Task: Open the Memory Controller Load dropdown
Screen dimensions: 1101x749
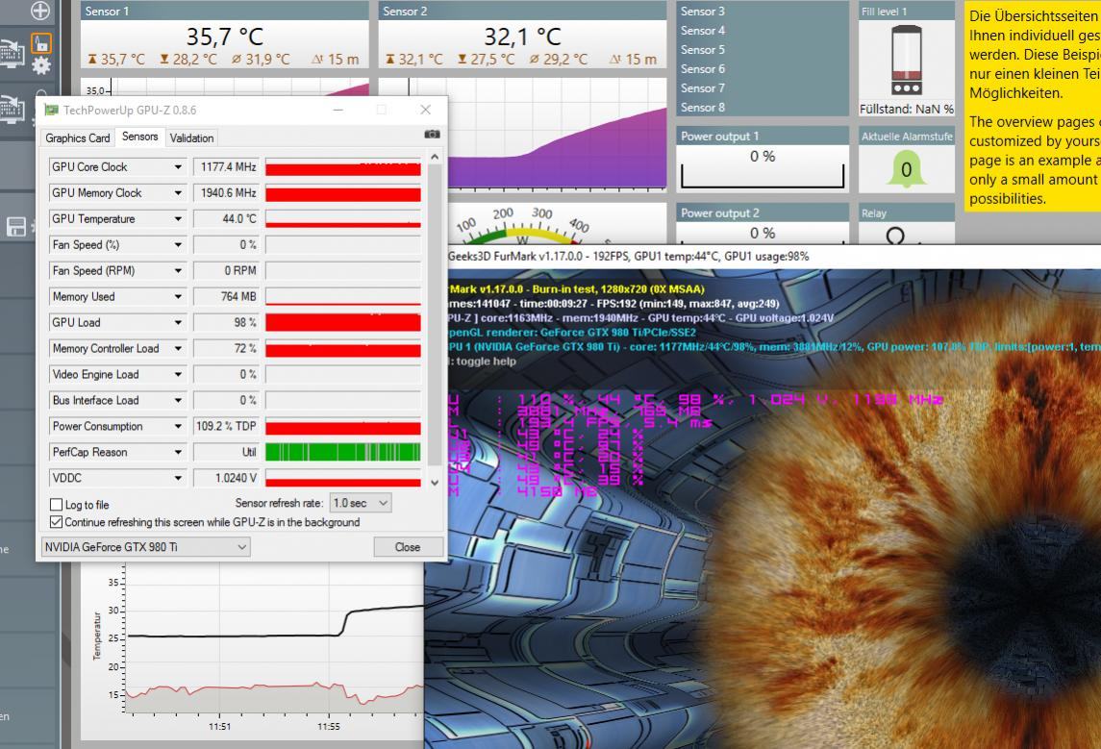Action: [178, 349]
